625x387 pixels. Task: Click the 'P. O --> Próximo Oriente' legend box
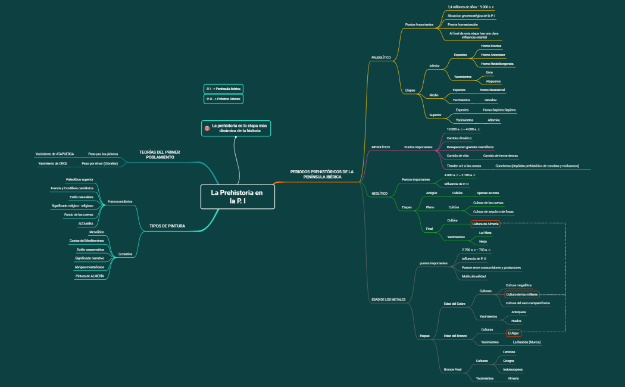pos(223,99)
